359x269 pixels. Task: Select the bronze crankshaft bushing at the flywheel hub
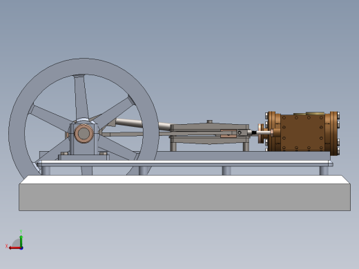tap(84, 133)
